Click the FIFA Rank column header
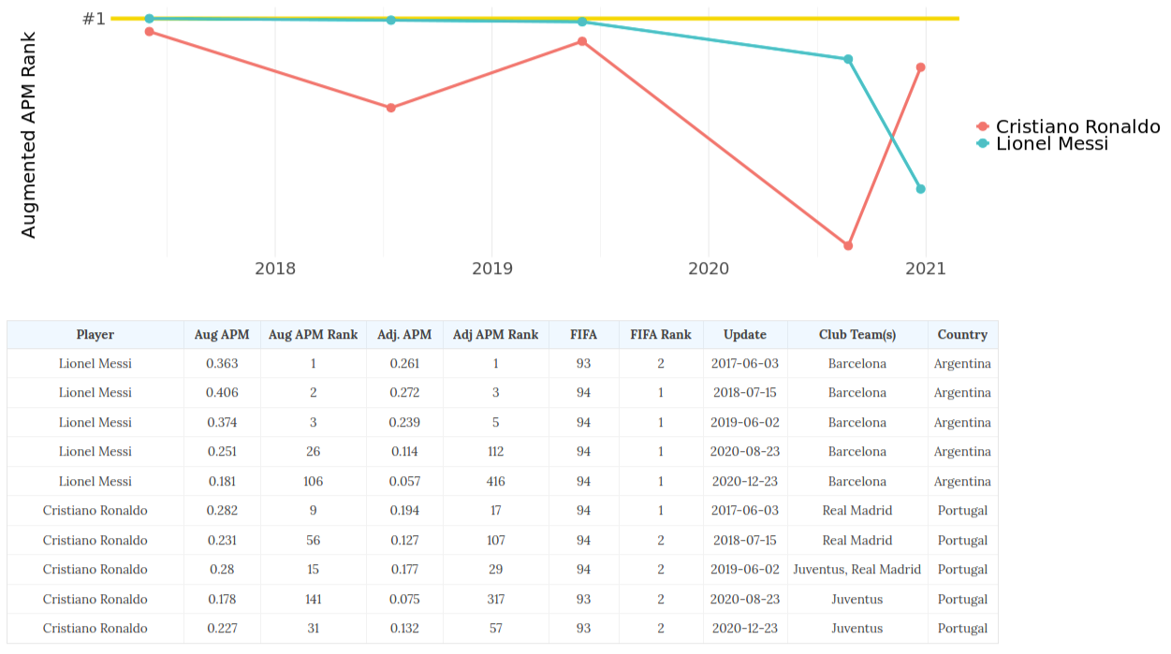This screenshot has height=654, width=1171. 660,334
